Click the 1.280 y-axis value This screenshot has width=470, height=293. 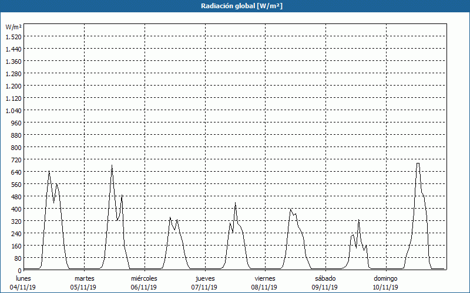(x=14, y=74)
